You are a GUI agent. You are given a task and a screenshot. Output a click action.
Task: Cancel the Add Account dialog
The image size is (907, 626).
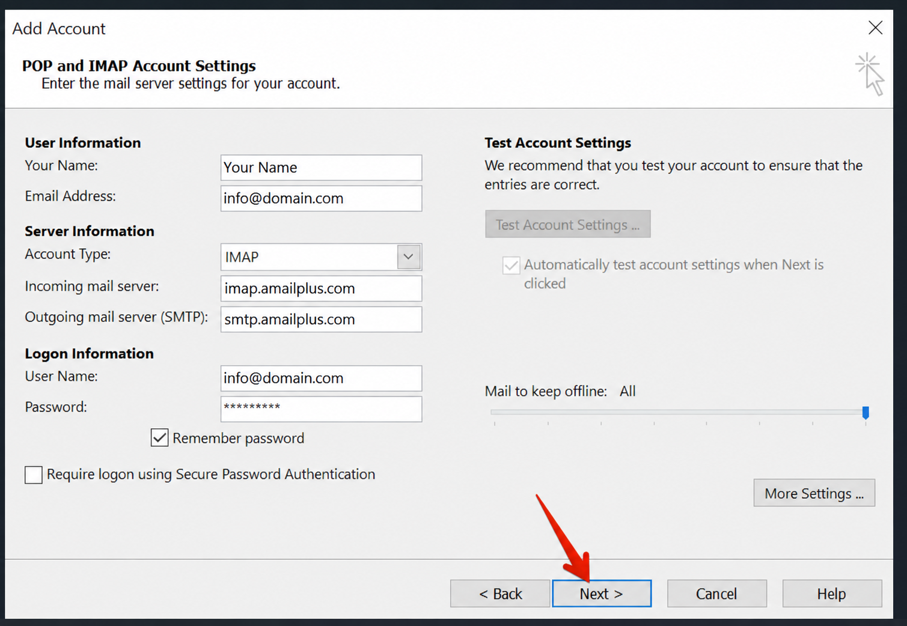click(716, 594)
